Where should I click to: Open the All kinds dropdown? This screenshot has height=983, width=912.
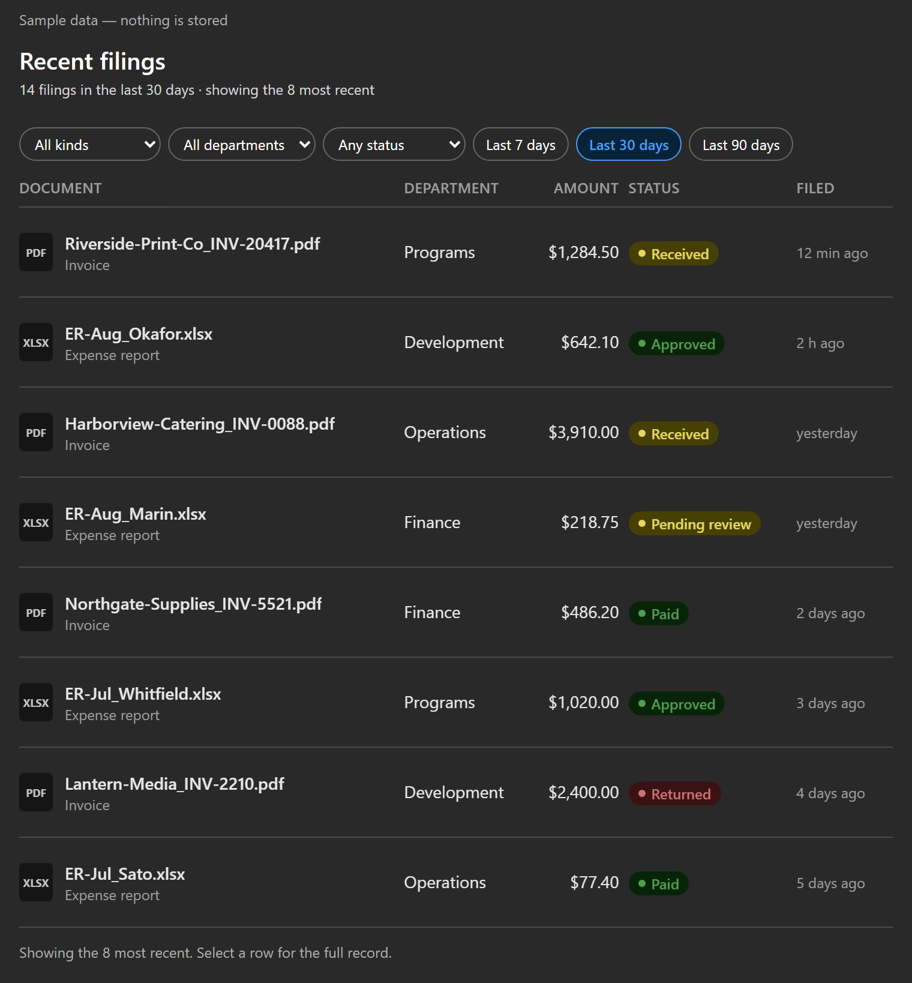[x=90, y=145]
